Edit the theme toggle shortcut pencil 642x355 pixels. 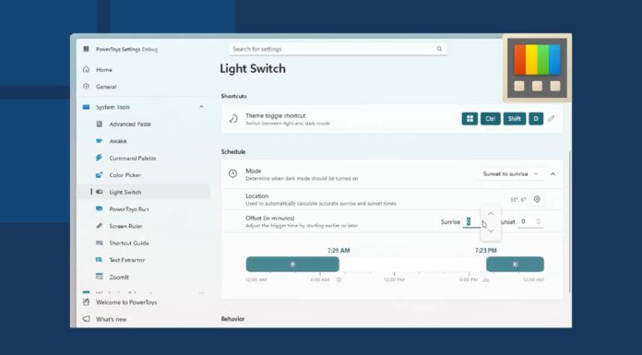click(x=552, y=119)
